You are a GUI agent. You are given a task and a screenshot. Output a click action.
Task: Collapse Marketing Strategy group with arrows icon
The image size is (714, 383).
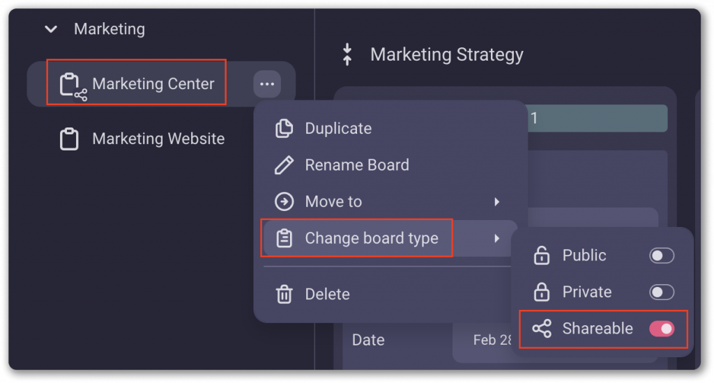click(347, 54)
